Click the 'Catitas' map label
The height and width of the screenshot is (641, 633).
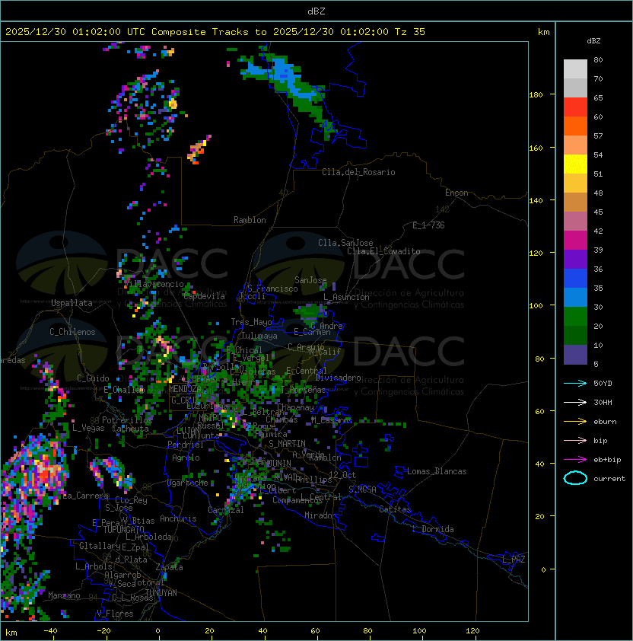pyautogui.click(x=395, y=509)
